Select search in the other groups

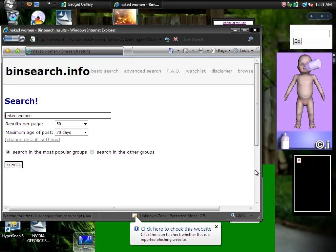click(92, 152)
